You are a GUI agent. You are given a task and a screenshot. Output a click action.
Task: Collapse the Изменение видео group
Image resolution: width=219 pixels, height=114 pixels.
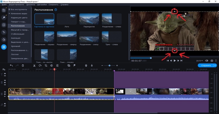pos(9,14)
